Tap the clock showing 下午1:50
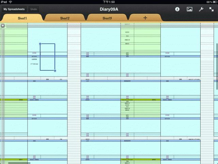The width and height of the screenshot is (218, 164). click(109, 2)
